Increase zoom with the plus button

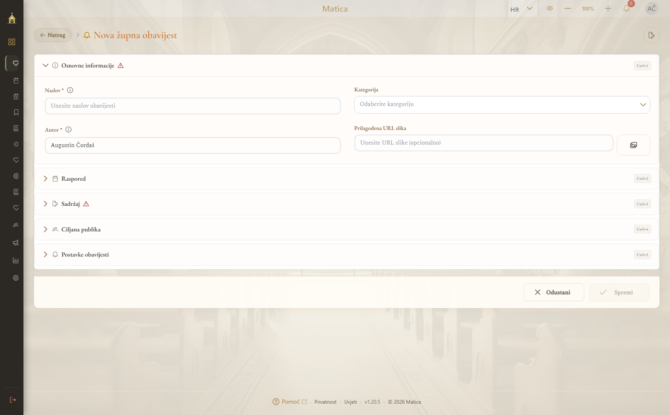point(608,8)
